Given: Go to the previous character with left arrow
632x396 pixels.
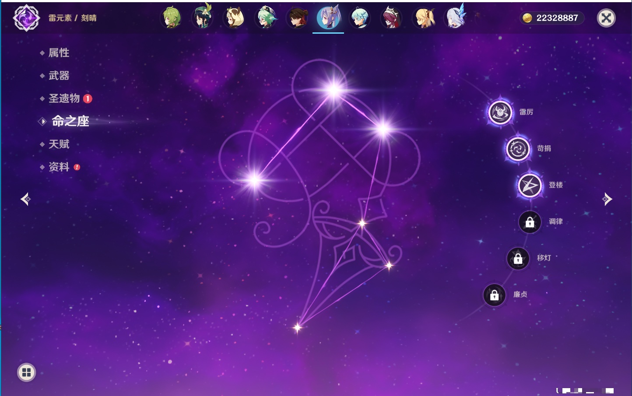Looking at the screenshot, I should click(x=26, y=199).
